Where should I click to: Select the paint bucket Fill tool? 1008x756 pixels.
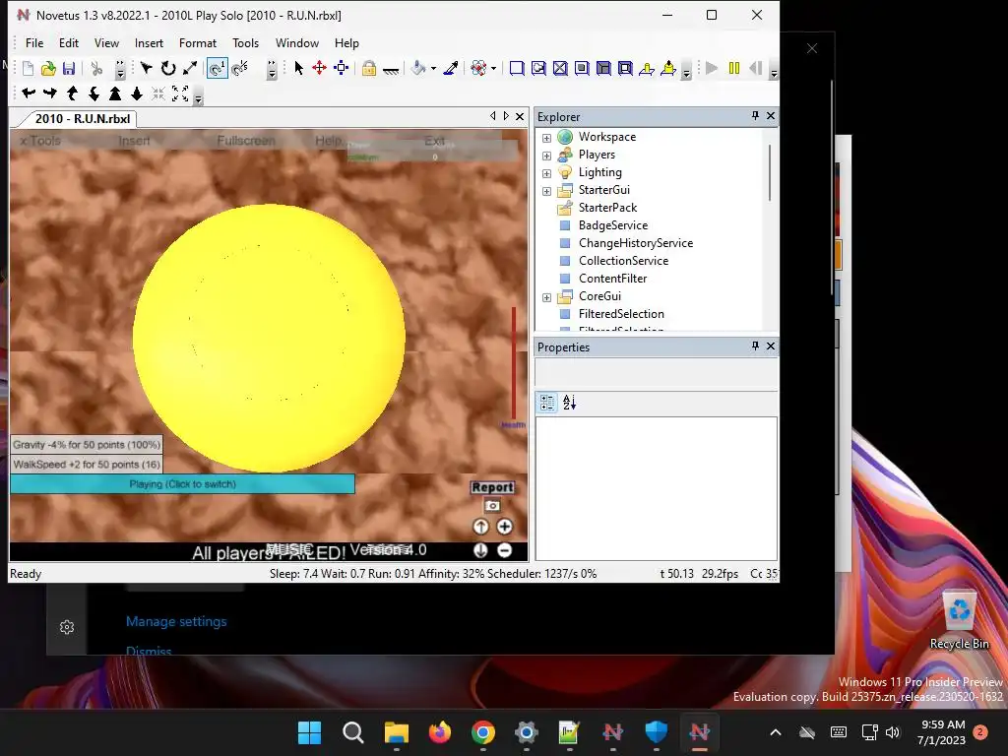(418, 68)
